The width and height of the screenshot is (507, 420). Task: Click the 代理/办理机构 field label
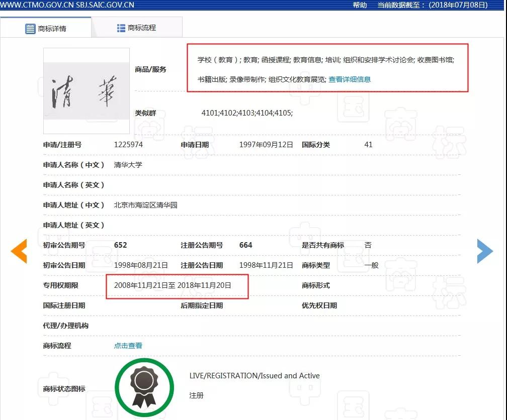(65, 326)
